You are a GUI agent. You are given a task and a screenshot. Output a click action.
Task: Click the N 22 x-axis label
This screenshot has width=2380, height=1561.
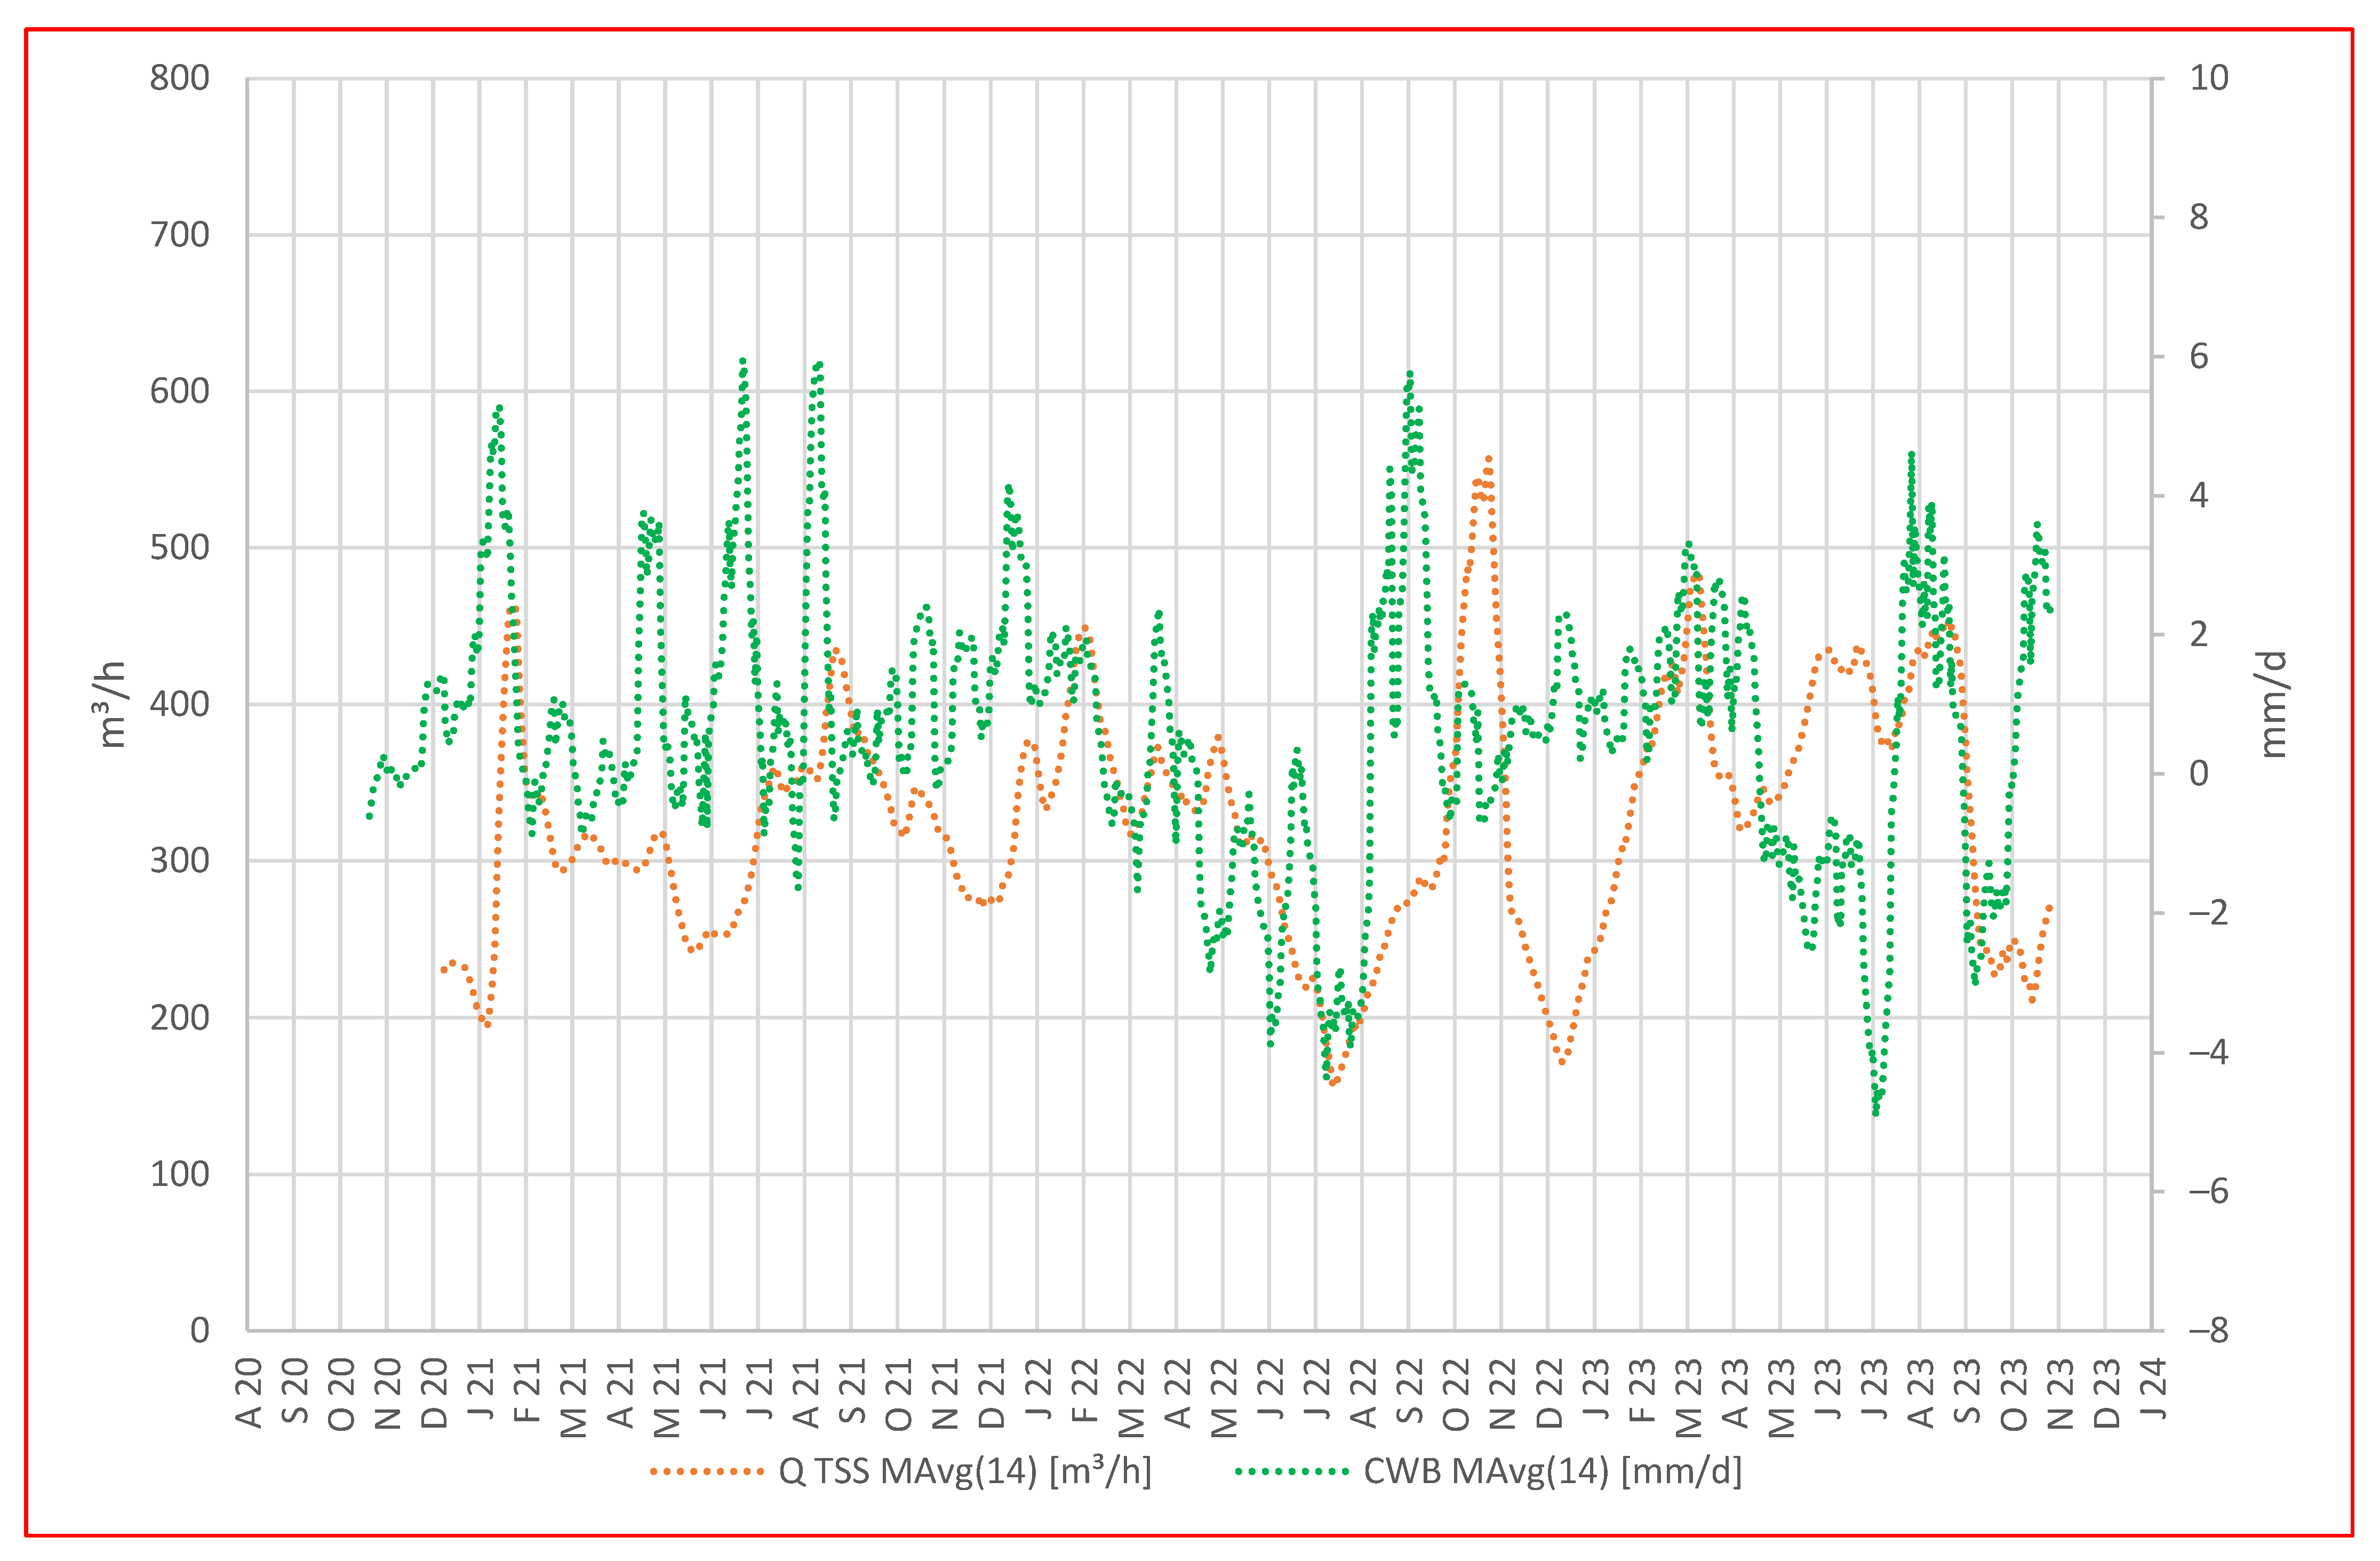tap(1502, 1393)
